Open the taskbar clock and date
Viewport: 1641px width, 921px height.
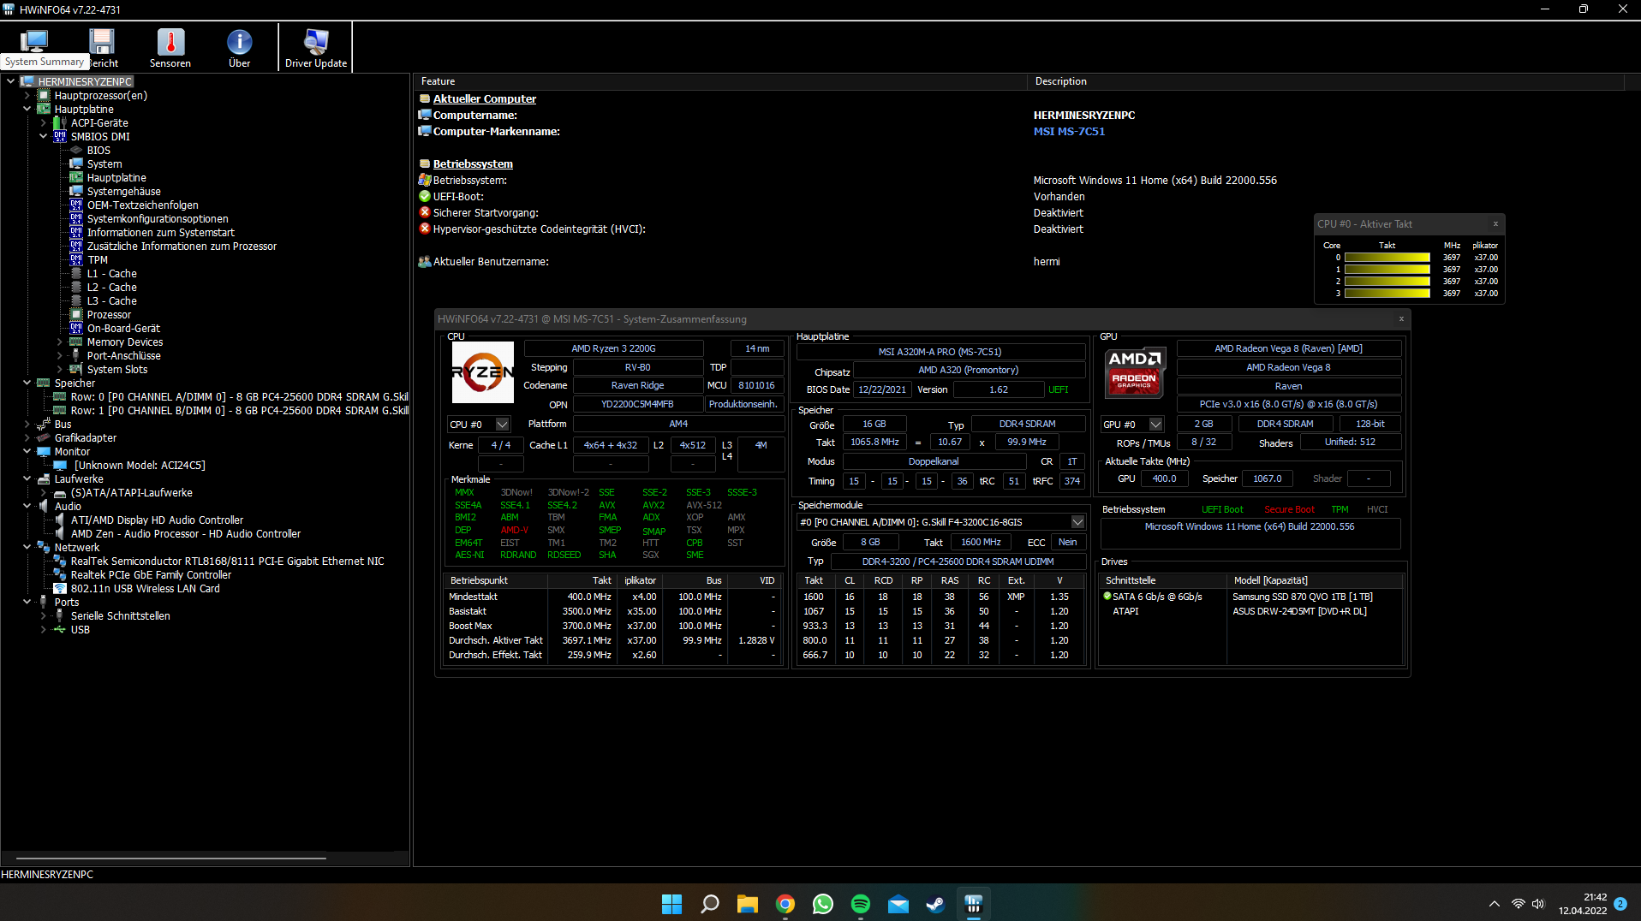[1583, 904]
